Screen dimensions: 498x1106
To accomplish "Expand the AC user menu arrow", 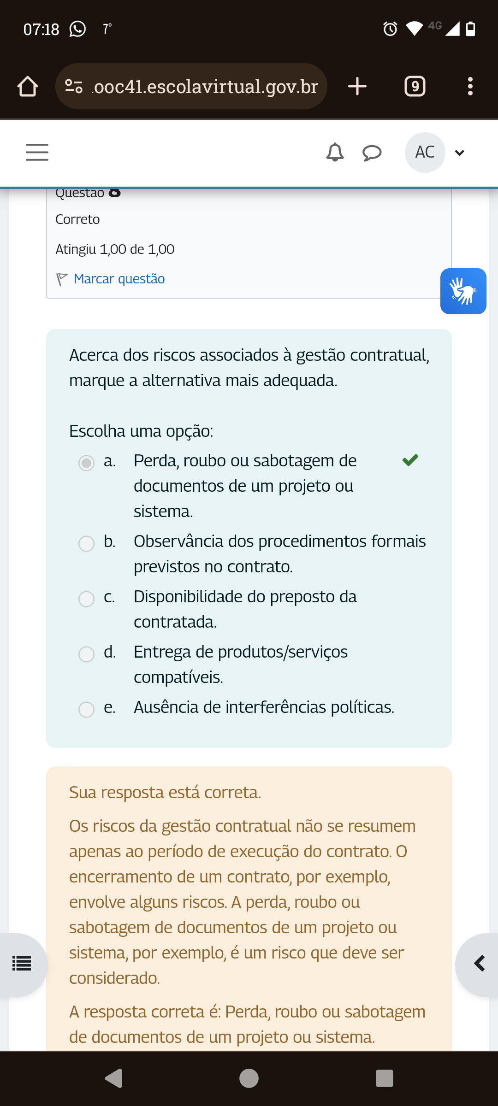I will 460,153.
